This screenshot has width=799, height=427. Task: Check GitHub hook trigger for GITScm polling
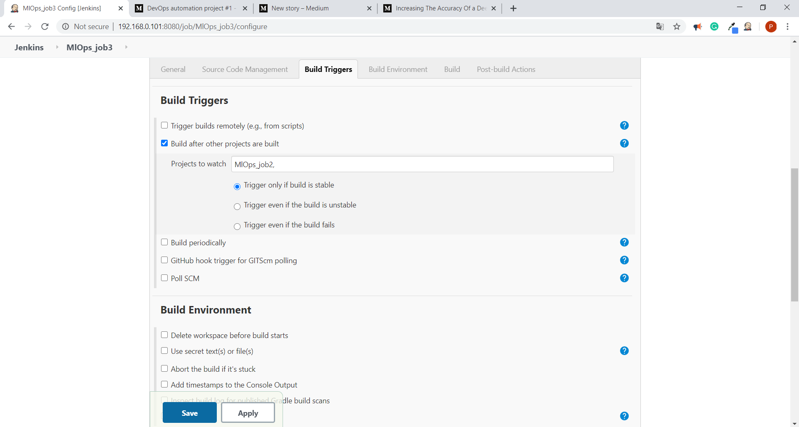pos(164,260)
